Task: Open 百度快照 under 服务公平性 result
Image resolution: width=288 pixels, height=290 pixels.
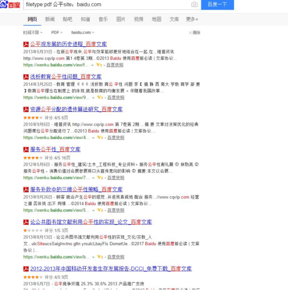Action: click(116, 178)
